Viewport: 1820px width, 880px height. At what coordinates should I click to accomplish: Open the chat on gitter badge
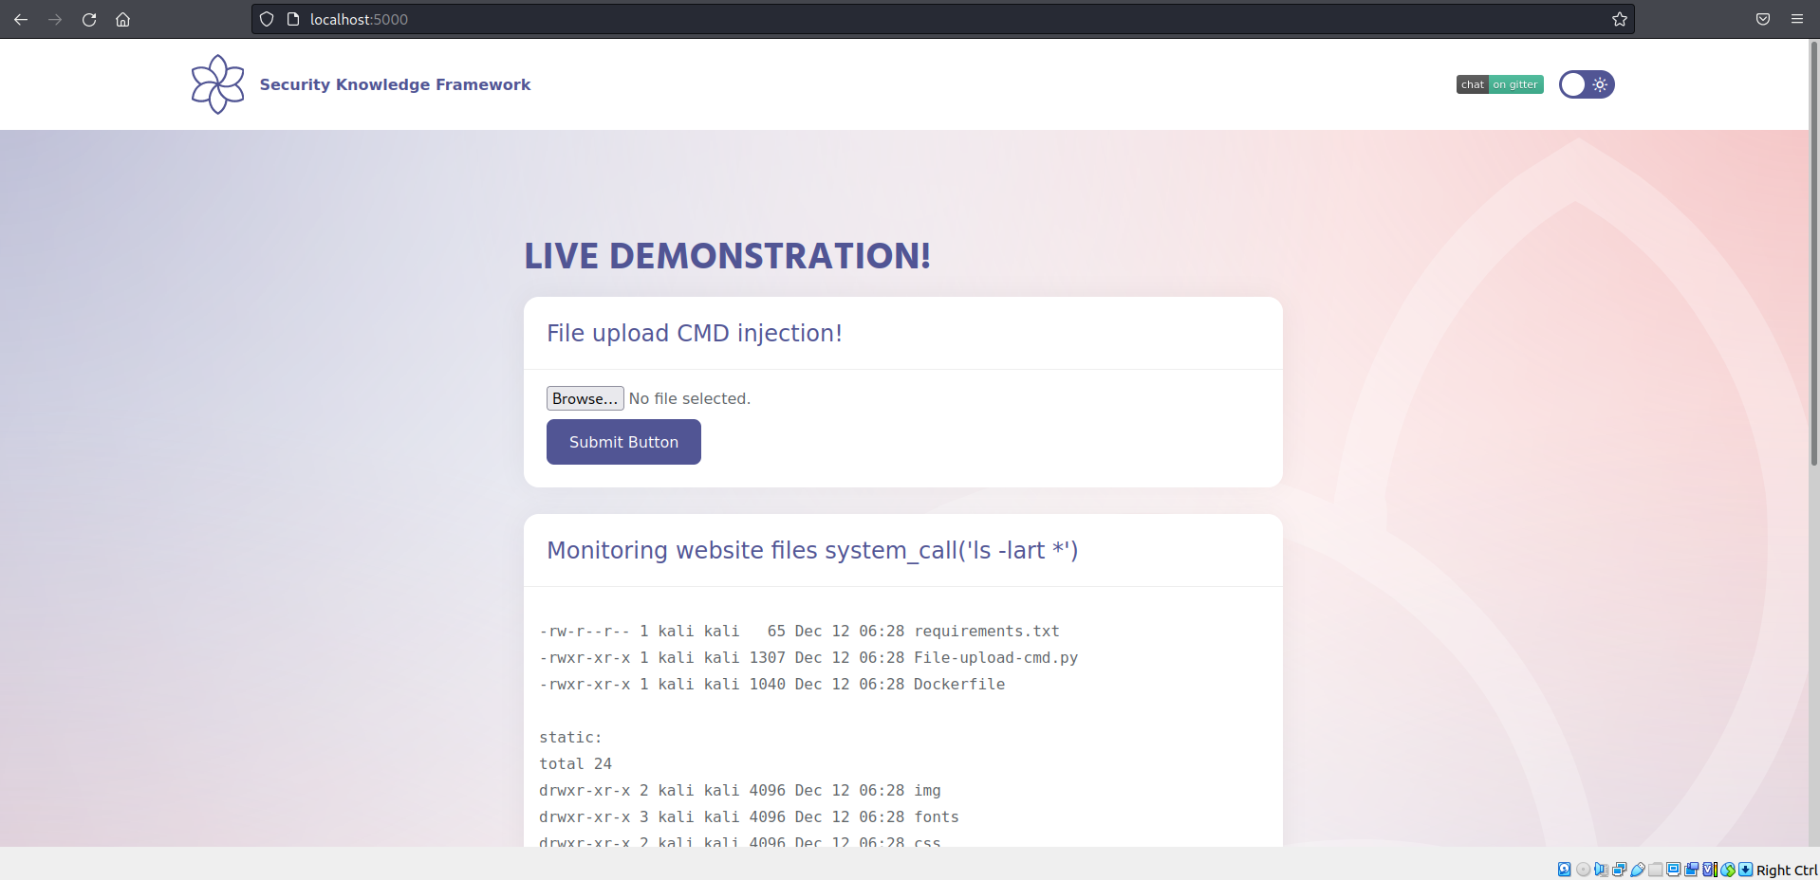(1499, 84)
